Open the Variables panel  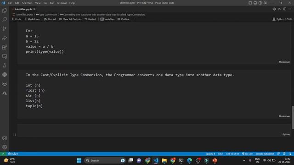click(x=107, y=19)
